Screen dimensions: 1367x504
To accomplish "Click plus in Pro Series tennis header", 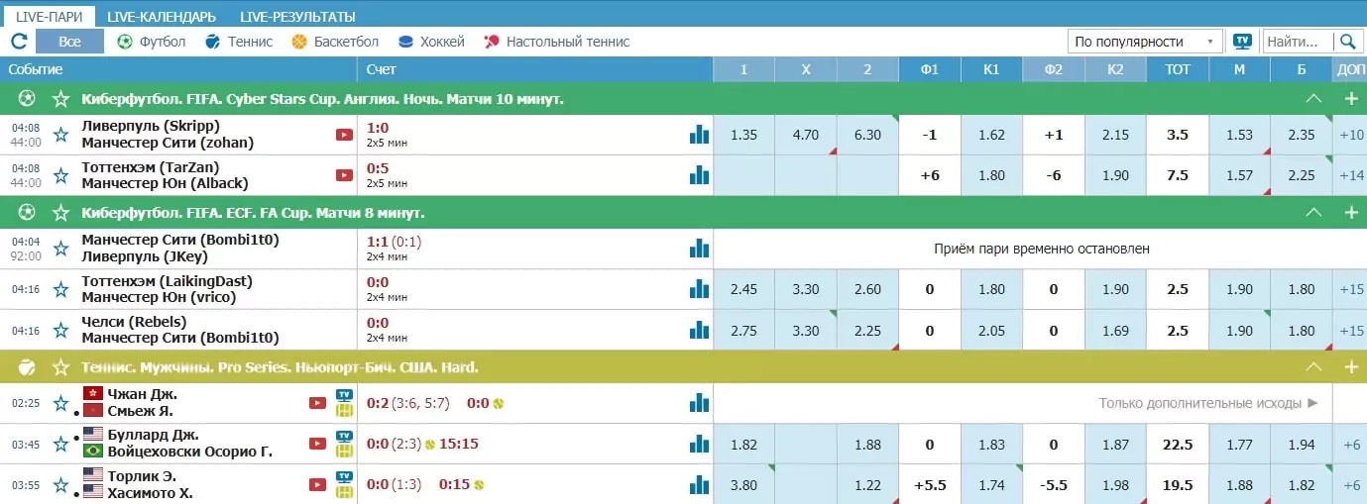I will coord(1350,367).
